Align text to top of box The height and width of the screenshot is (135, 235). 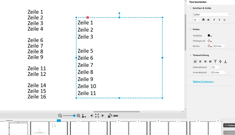pos(215,62)
